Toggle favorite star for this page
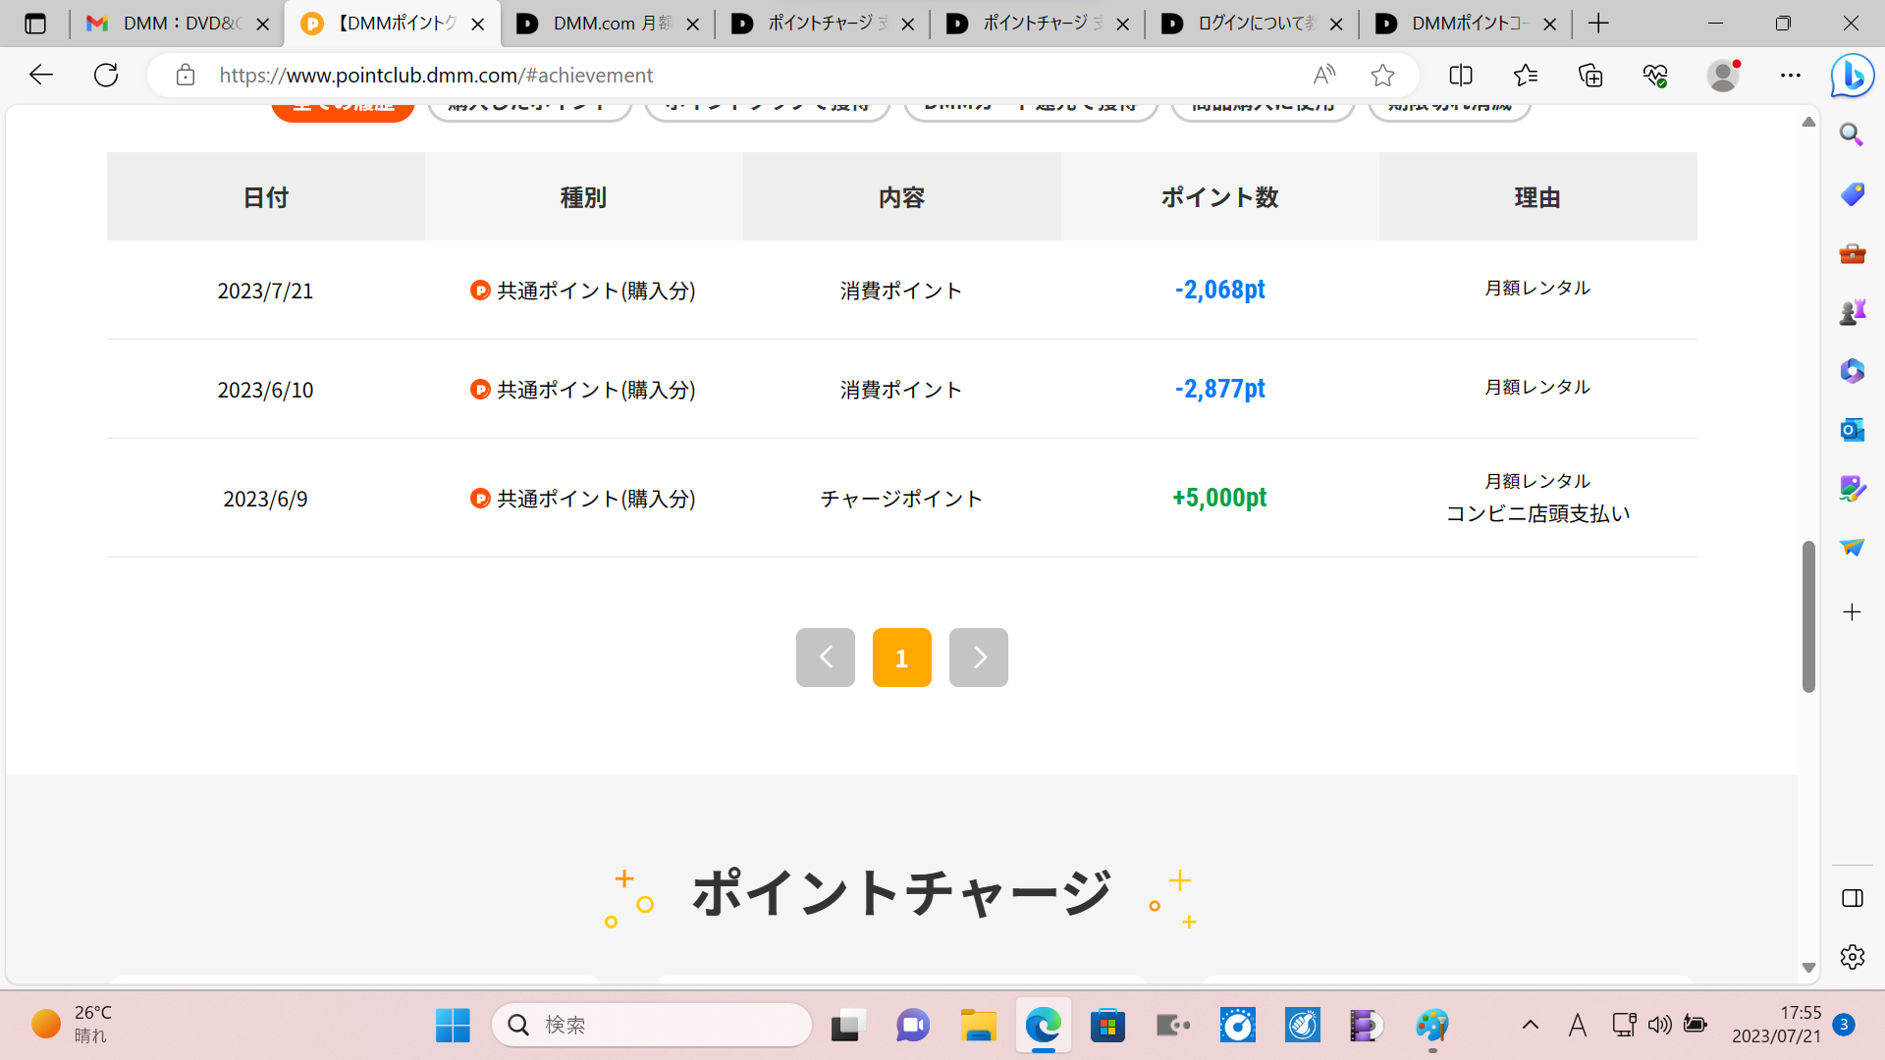1885x1060 pixels. tap(1383, 75)
